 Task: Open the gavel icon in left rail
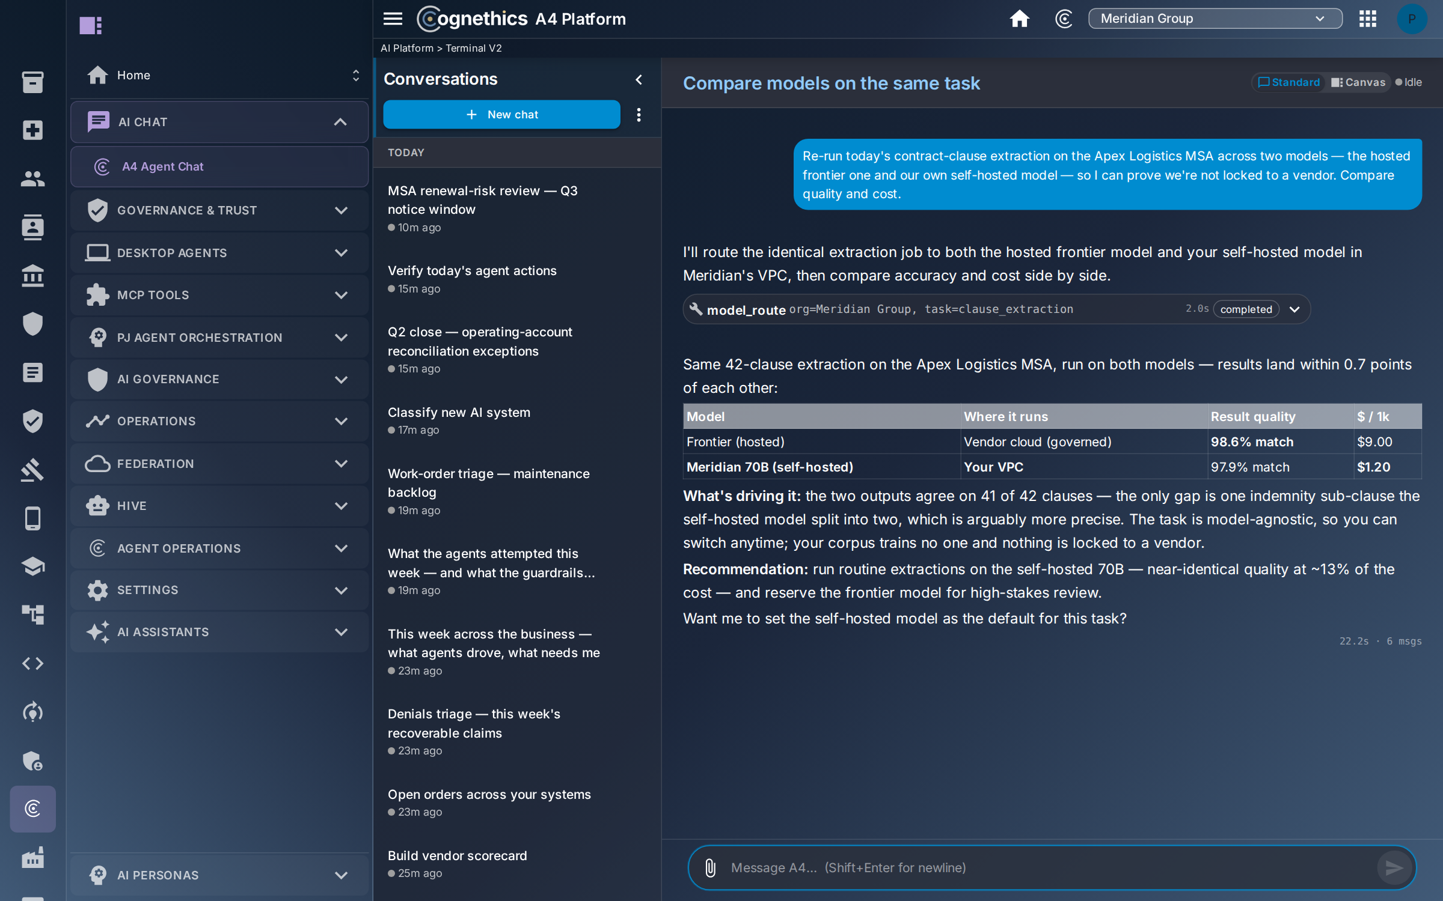32,470
